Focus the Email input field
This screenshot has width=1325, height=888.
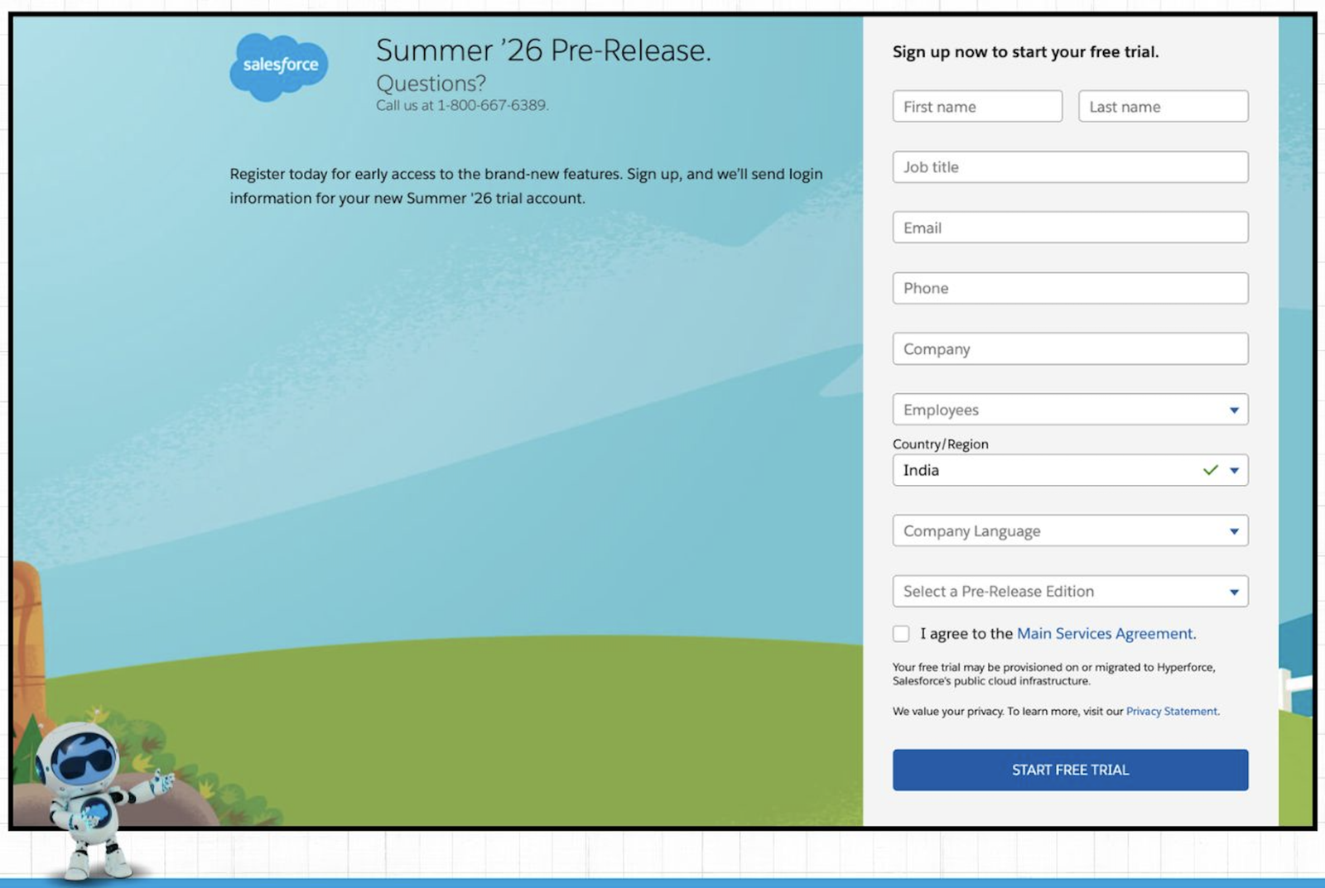tap(1069, 227)
